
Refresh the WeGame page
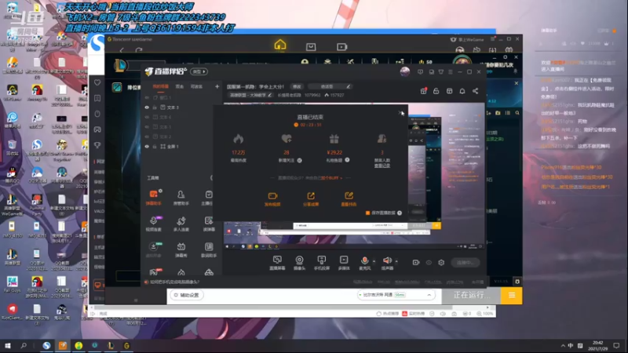coord(139,50)
